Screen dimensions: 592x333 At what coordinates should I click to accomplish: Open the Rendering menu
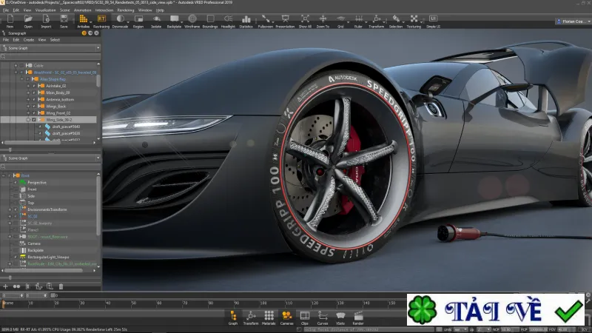126,10
